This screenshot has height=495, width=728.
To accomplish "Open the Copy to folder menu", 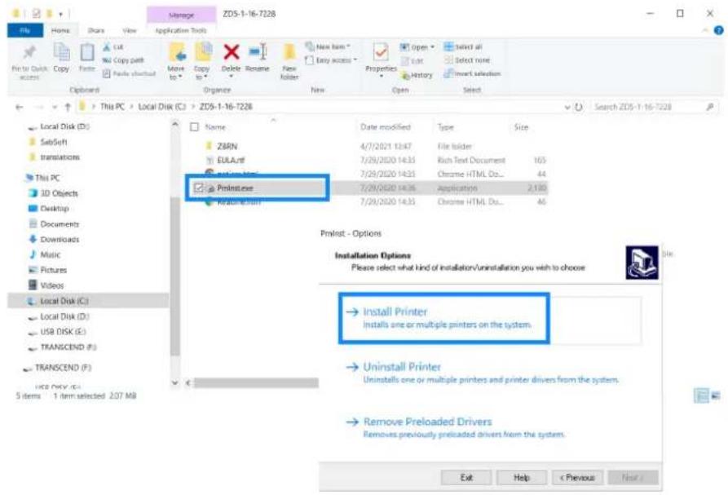I will pos(202,61).
